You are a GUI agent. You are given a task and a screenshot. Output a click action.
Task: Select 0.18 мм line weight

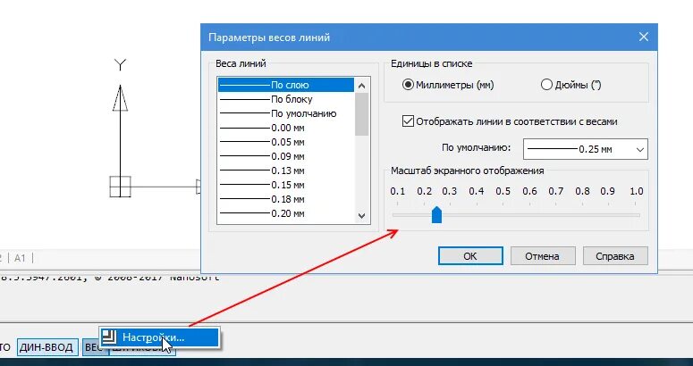pyautogui.click(x=286, y=199)
